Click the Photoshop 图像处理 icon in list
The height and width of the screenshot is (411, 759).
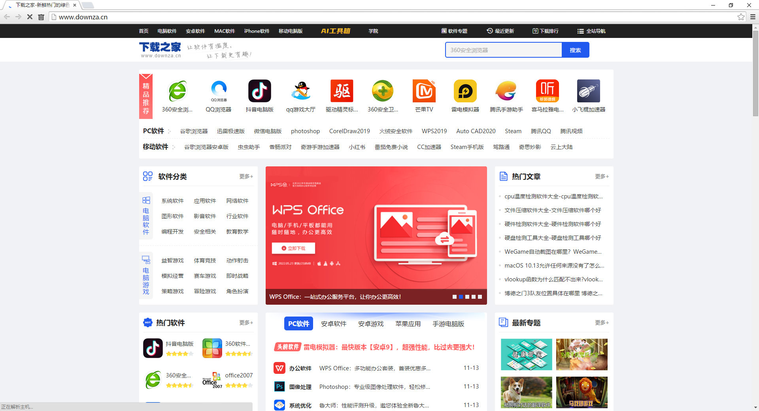coord(279,386)
